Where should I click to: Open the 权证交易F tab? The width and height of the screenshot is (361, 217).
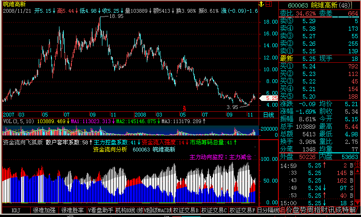(243, 210)
